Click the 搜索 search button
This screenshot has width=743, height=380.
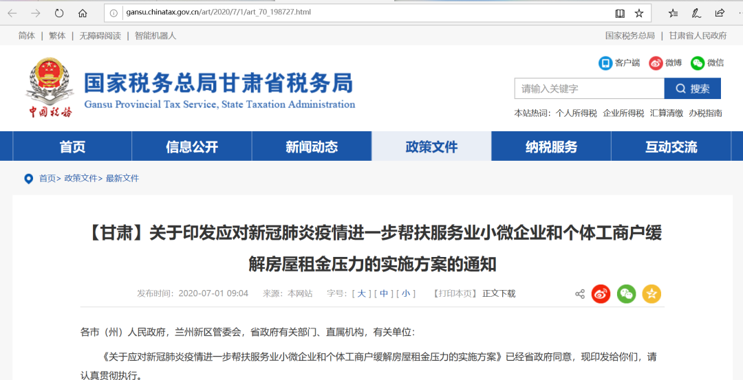click(x=692, y=89)
